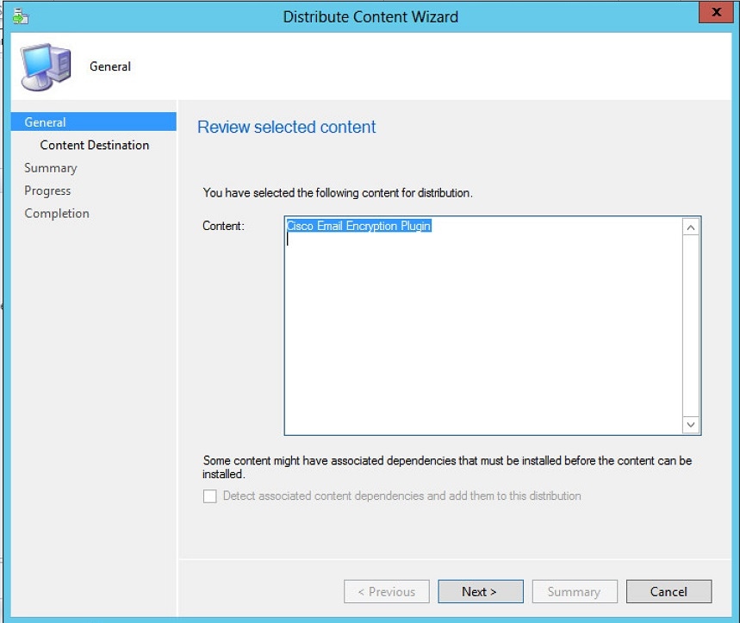This screenshot has width=740, height=623.
Task: Click the Content box scrollbar track
Action: 689,327
